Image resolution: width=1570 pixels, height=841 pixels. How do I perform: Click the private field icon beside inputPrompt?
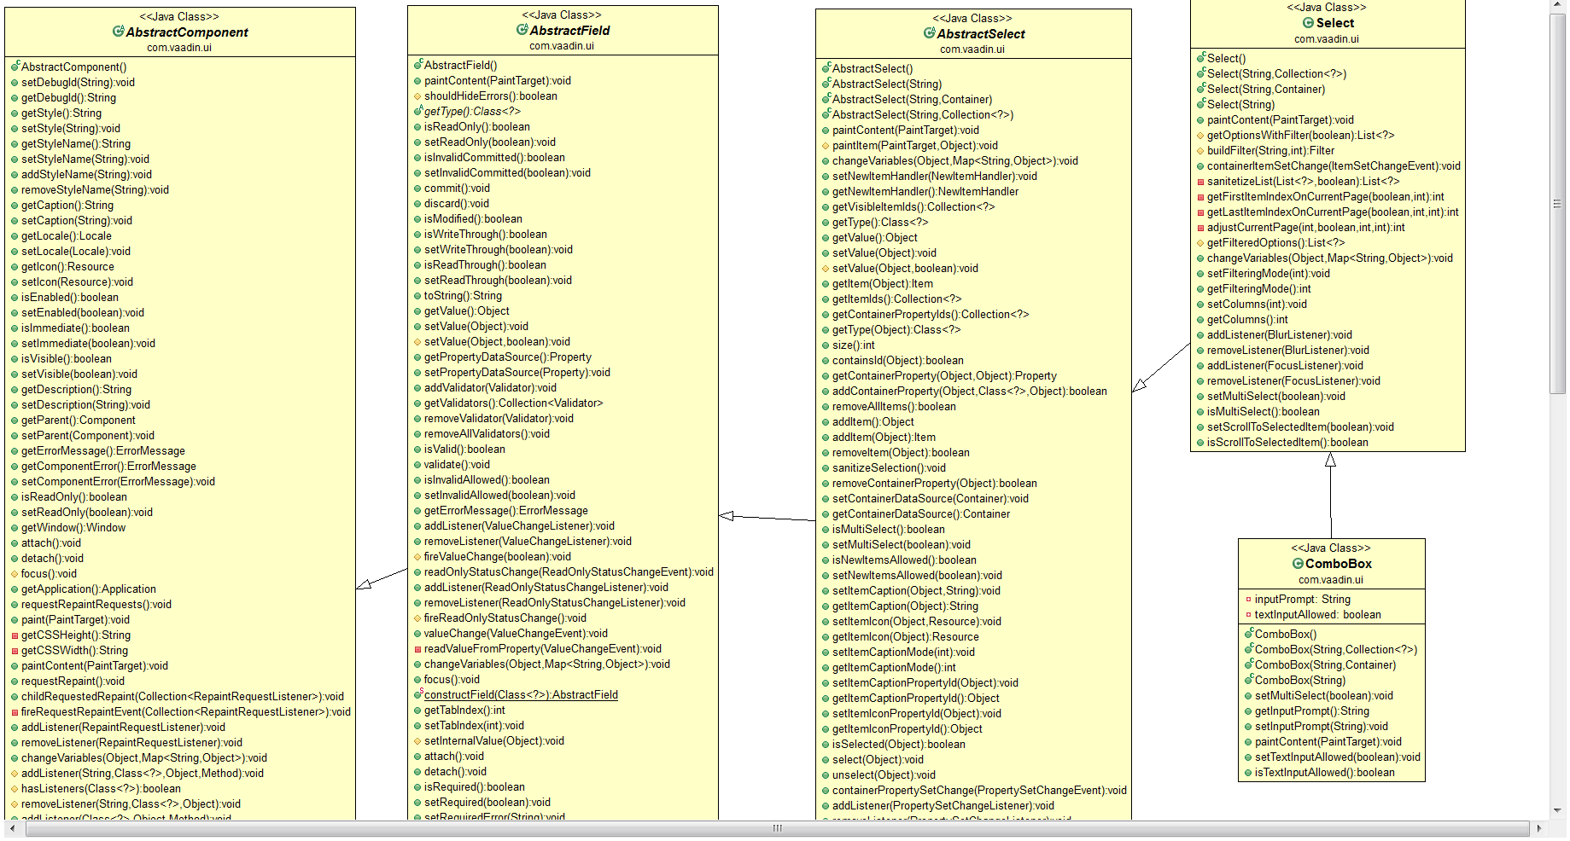pos(1248,600)
